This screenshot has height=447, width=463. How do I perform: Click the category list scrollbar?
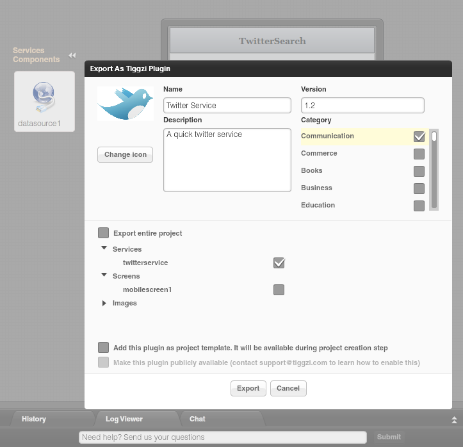point(434,170)
